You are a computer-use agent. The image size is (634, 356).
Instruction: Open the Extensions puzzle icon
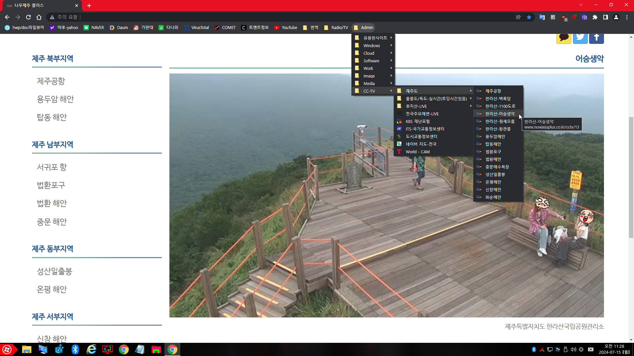(x=595, y=17)
